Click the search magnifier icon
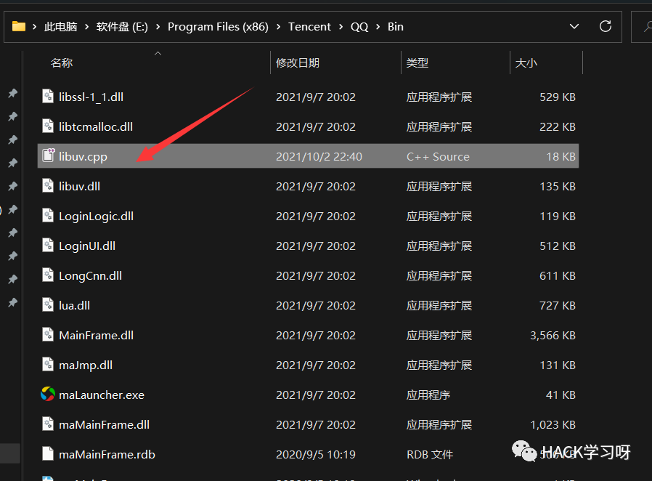This screenshot has height=481, width=652. 648,27
